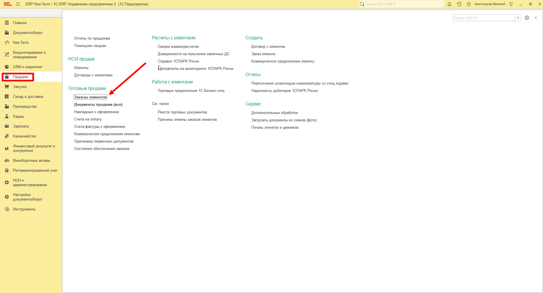Open the Заказы клиентов link
Screen dimensions: 543x293
pos(90,97)
